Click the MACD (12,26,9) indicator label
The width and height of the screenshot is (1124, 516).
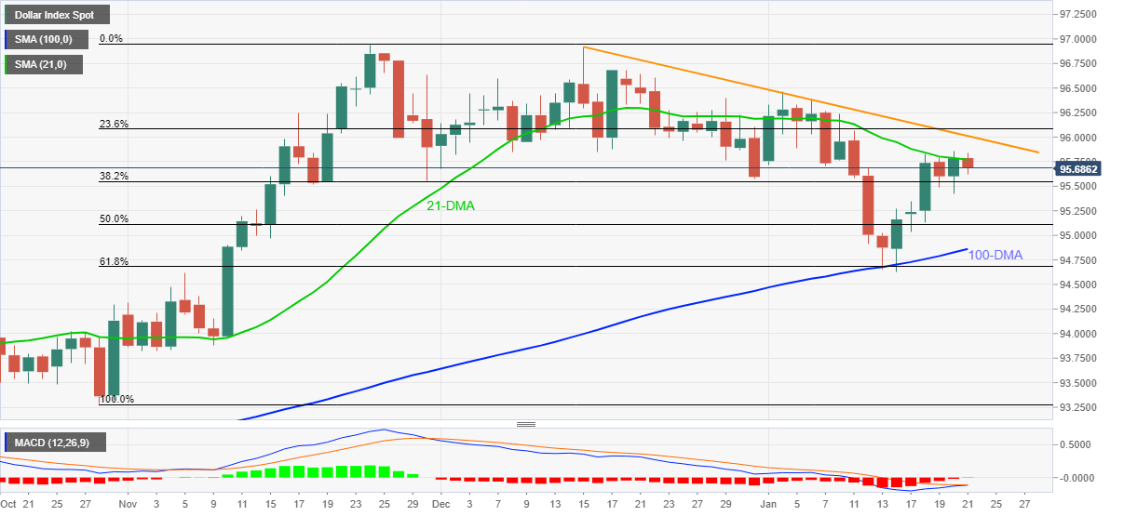coord(54,443)
